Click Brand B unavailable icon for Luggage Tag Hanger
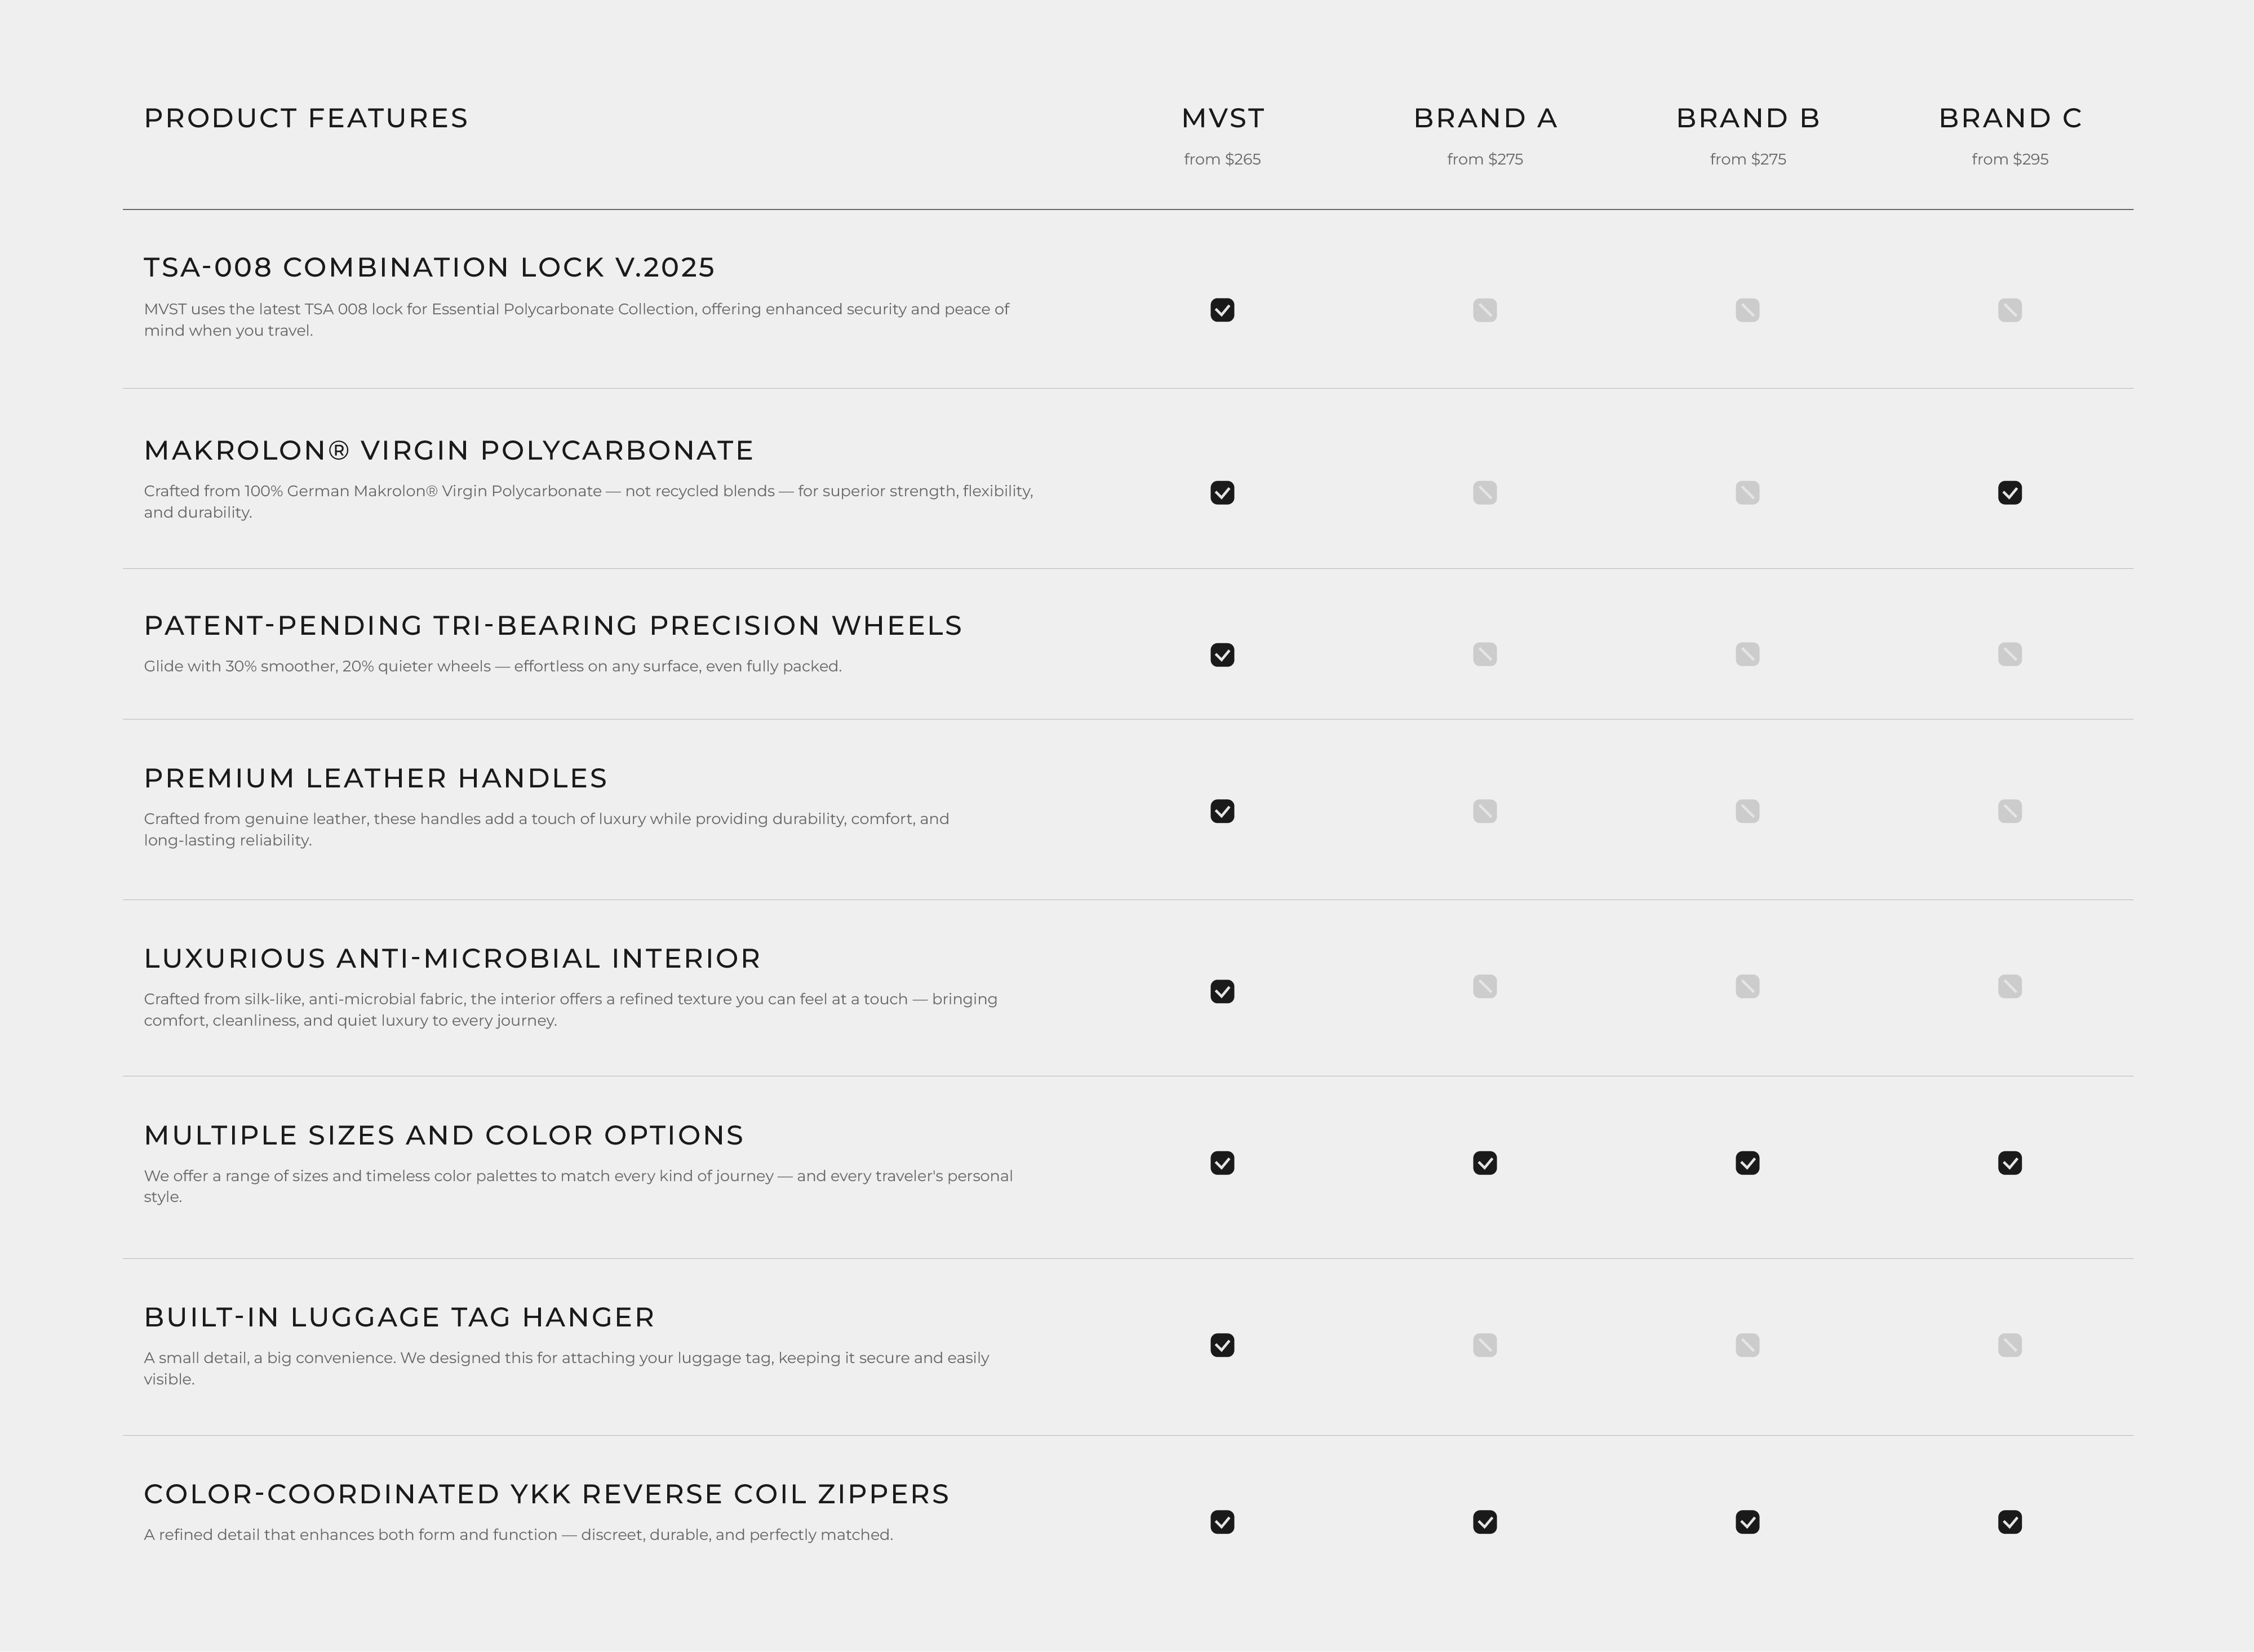 pyautogui.click(x=1747, y=1345)
